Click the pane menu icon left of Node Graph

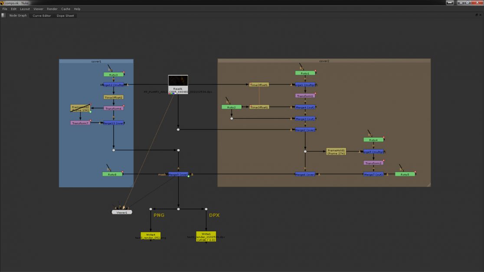(x=3, y=16)
